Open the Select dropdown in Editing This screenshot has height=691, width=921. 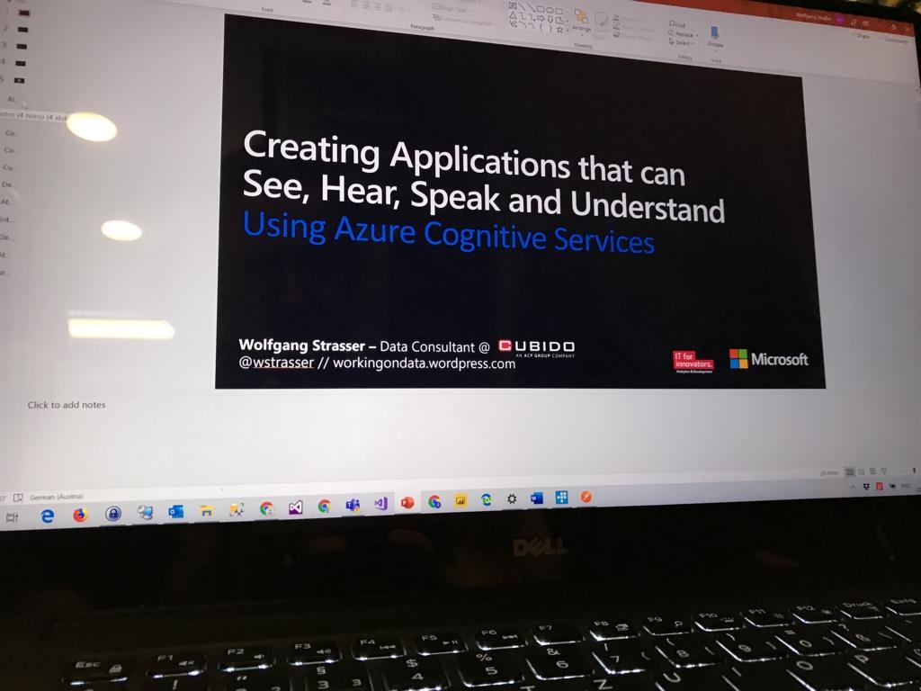click(x=682, y=42)
